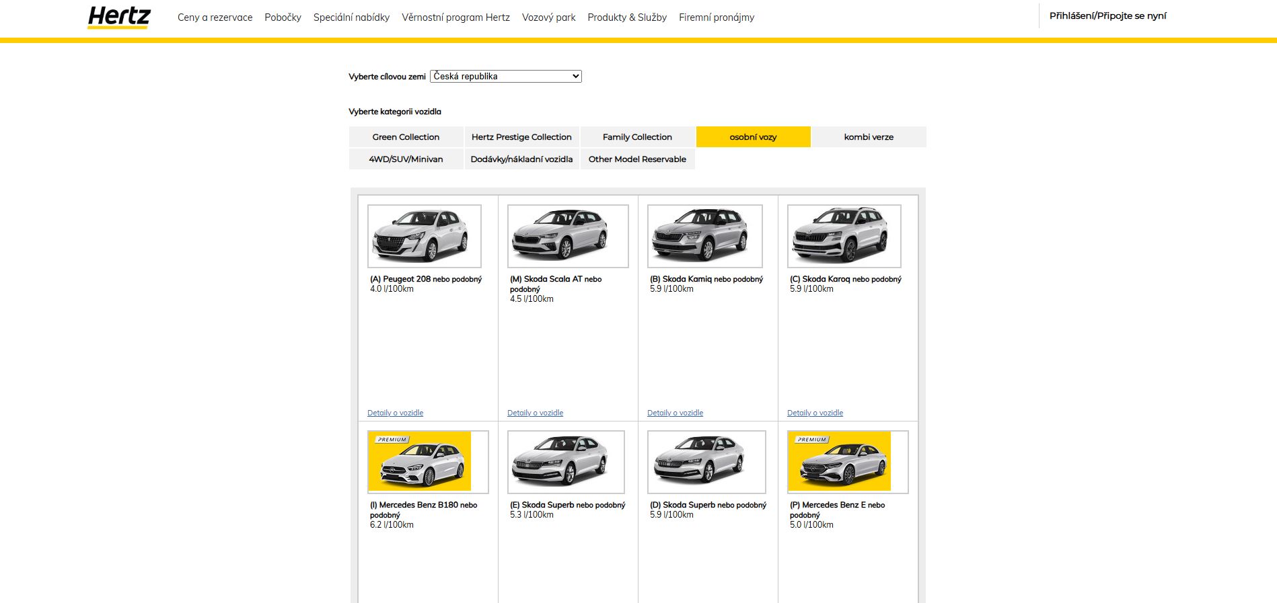Select the Dodávky/nákladní vozidla tab
The image size is (1277, 603).
(x=521, y=159)
